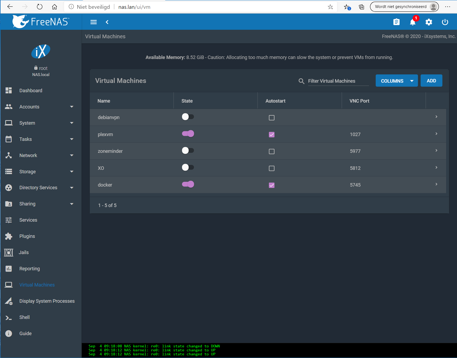Image resolution: width=457 pixels, height=358 pixels.
Task: Check autostart box for XO
Action: (x=272, y=168)
